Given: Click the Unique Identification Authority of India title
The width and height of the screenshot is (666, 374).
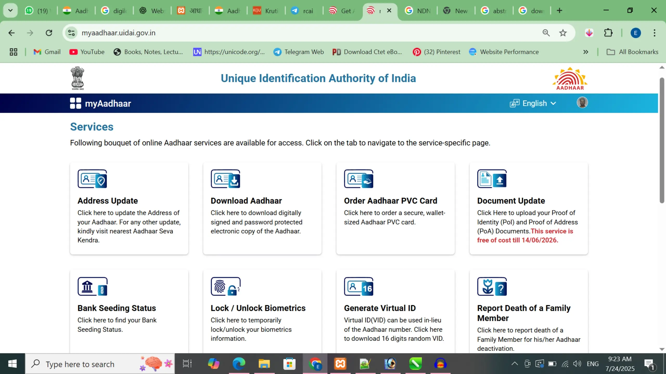Looking at the screenshot, I should [x=318, y=78].
